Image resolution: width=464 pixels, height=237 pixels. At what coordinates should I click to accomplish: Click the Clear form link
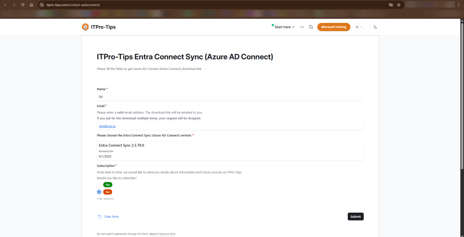click(x=111, y=217)
